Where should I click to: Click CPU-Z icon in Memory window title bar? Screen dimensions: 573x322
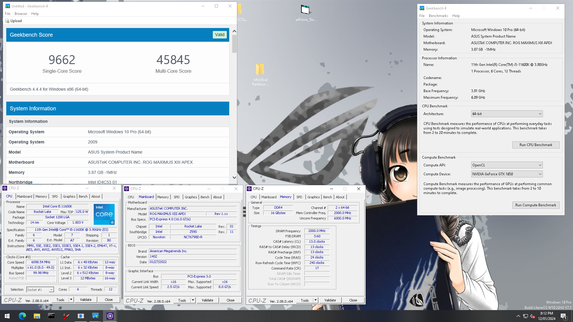click(x=249, y=189)
